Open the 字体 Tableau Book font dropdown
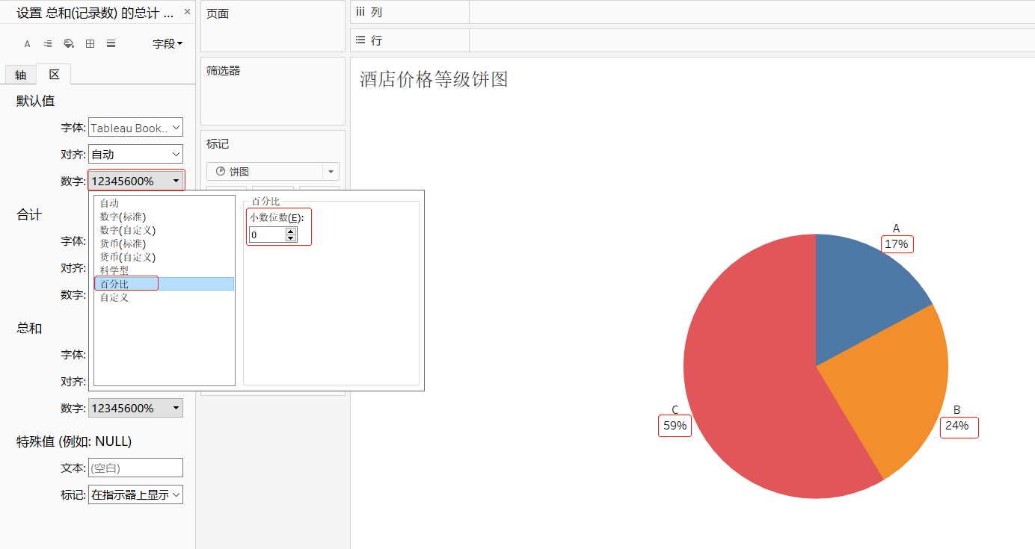This screenshot has height=549, width=1035. pyautogui.click(x=135, y=128)
